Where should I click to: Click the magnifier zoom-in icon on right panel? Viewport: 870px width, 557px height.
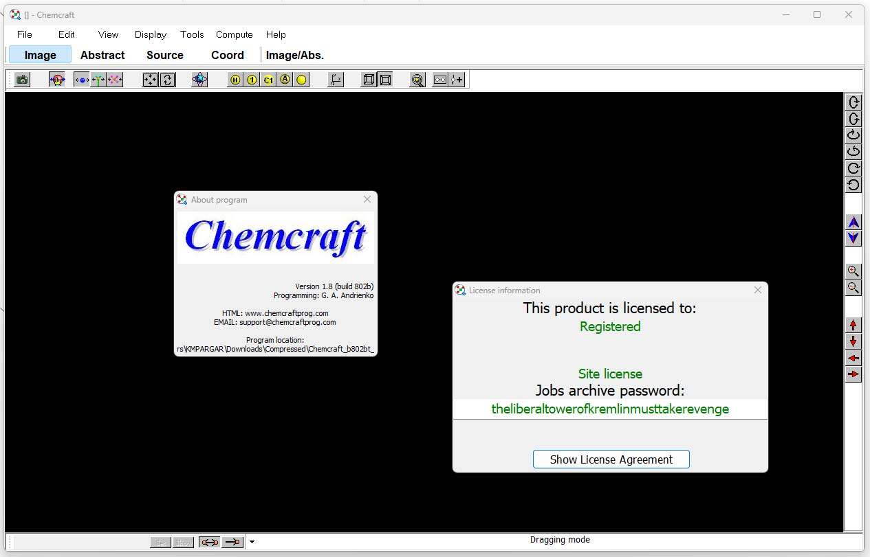pyautogui.click(x=853, y=271)
